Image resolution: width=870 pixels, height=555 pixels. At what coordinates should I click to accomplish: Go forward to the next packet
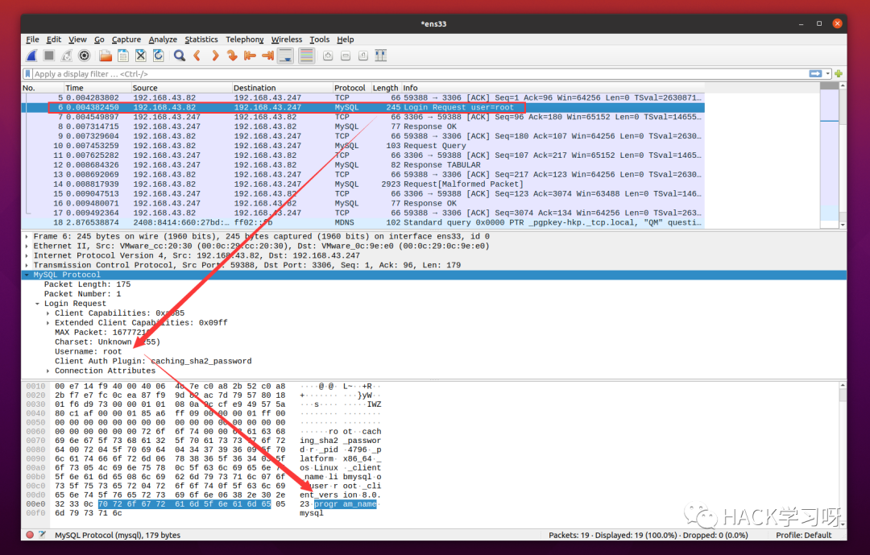coord(215,56)
